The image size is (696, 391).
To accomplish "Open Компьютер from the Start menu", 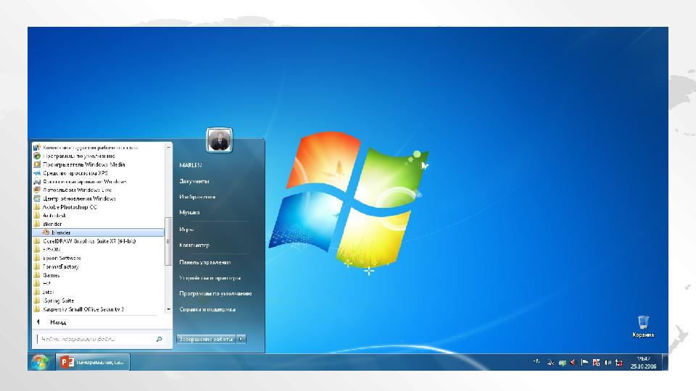I will coord(194,245).
